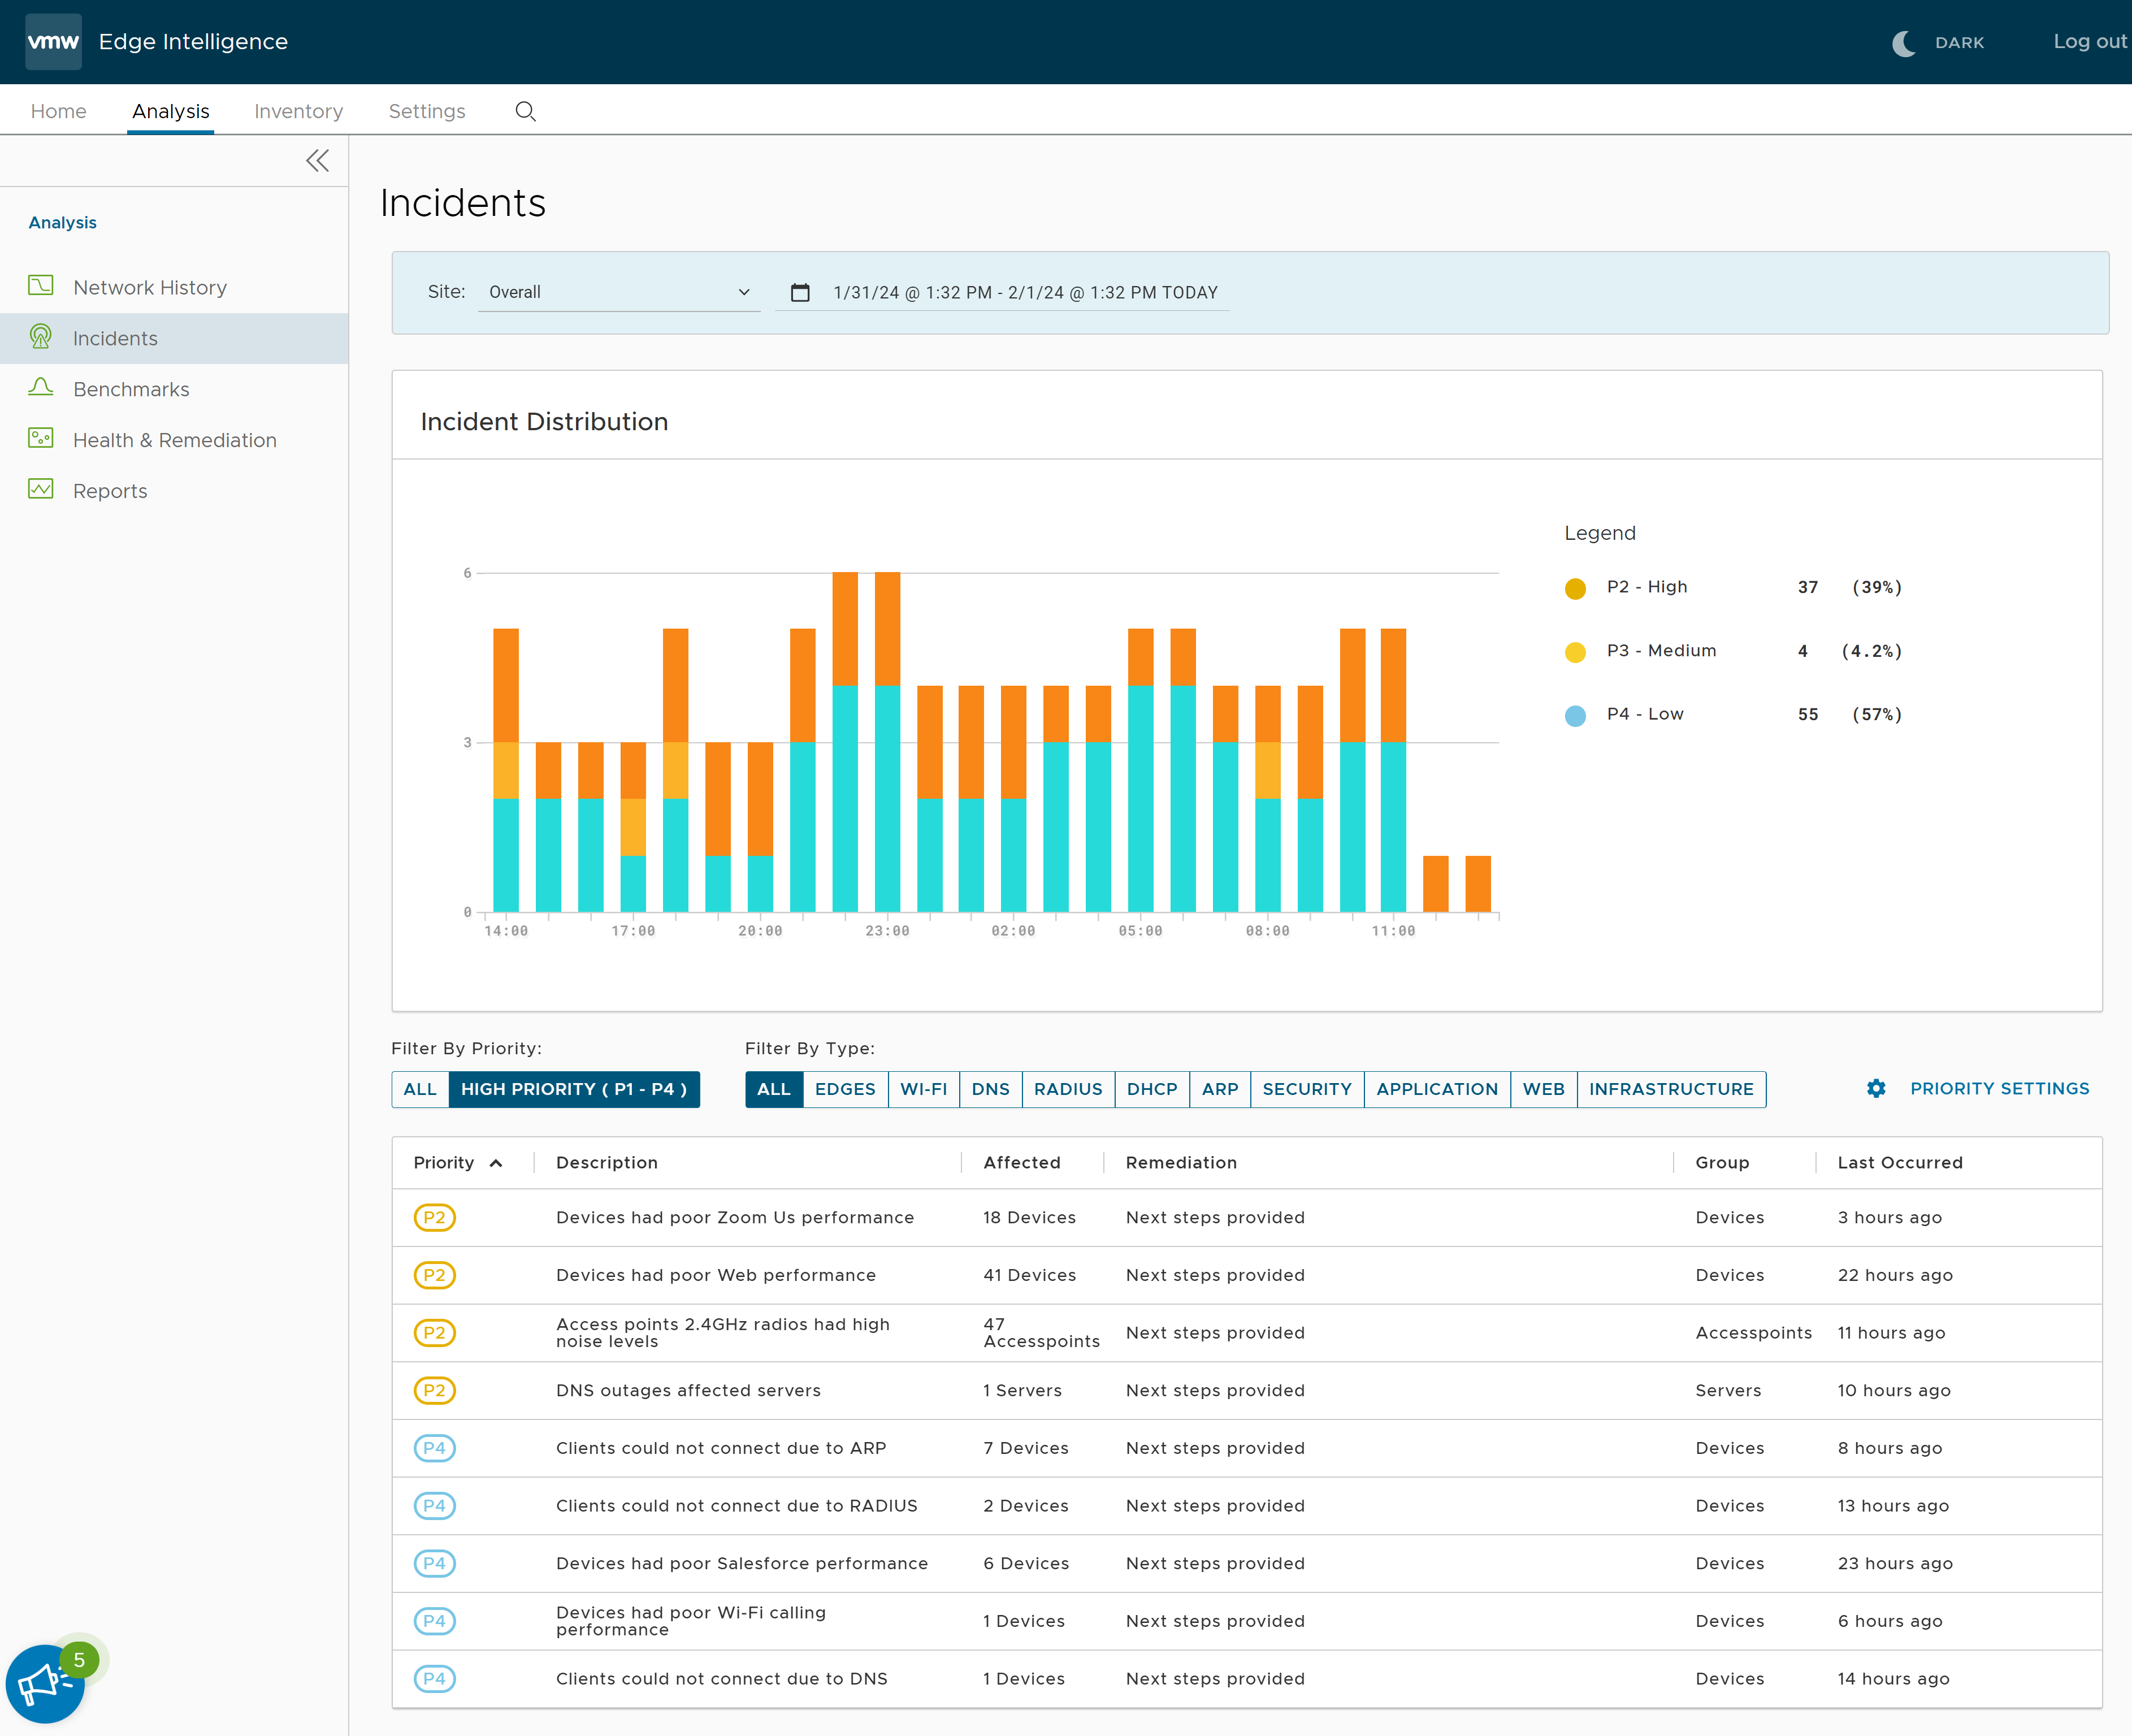Click the Description column header

pos(607,1163)
